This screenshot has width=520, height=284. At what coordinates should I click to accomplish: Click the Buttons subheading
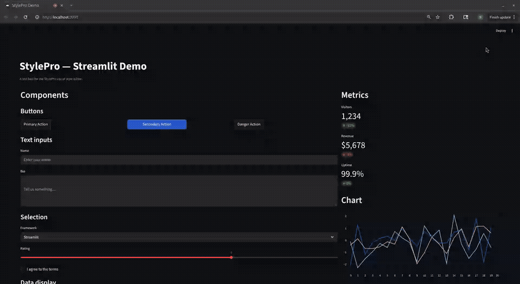[32, 111]
